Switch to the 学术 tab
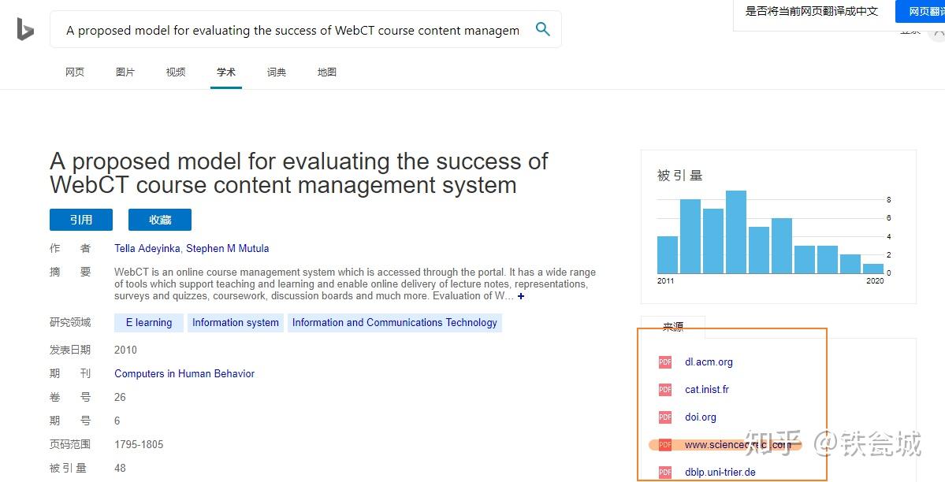This screenshot has width=945, height=482. 226,72
